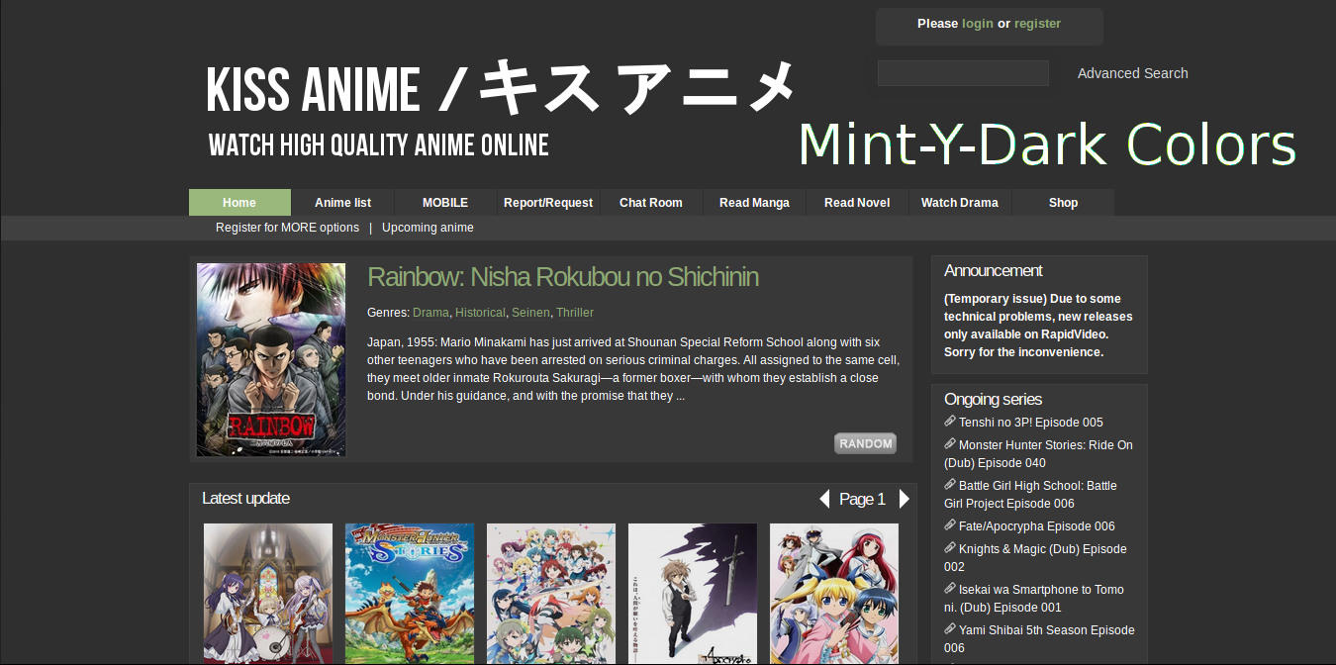Open Advanced Search
Image resolution: width=1336 pixels, height=665 pixels.
point(1133,73)
